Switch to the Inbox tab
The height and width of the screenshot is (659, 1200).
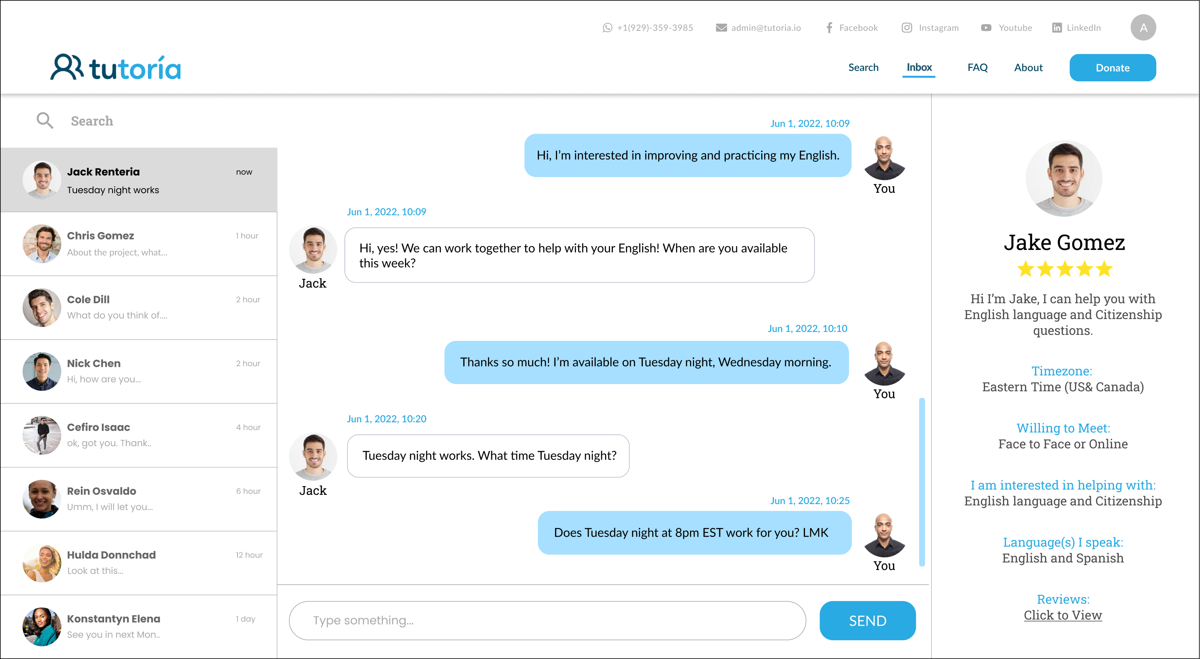coord(919,67)
